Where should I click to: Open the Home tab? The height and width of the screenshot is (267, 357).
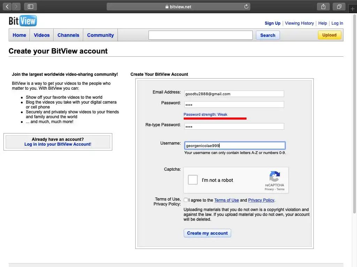(20, 35)
